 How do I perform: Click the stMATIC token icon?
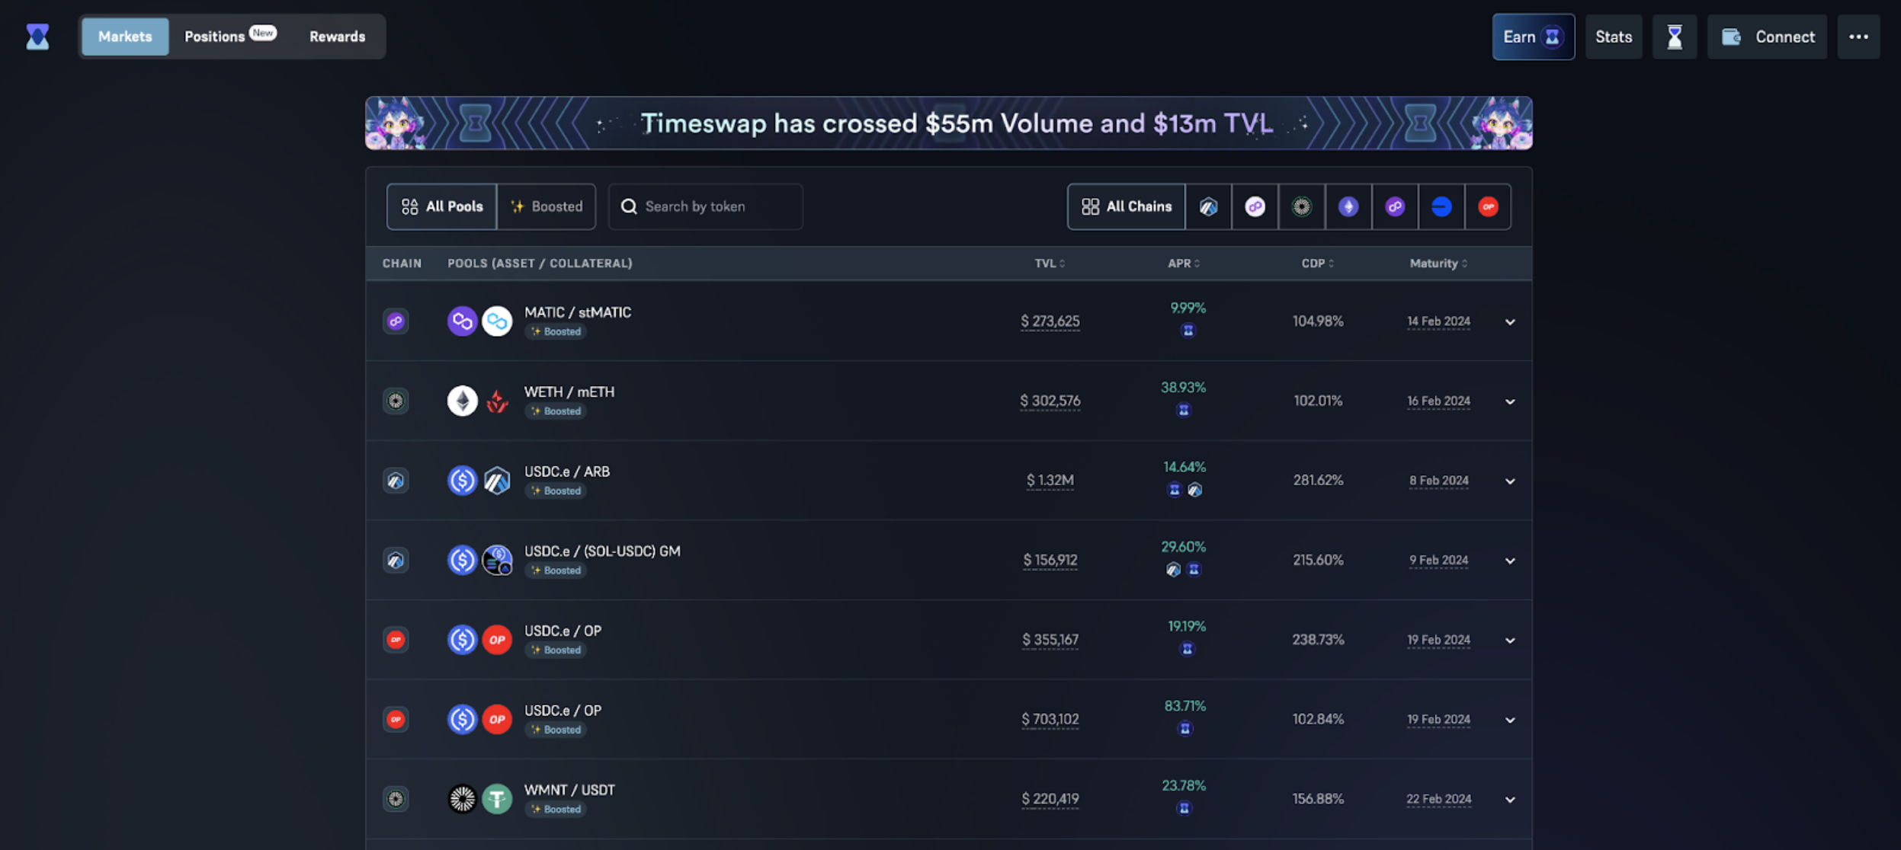[x=497, y=321]
